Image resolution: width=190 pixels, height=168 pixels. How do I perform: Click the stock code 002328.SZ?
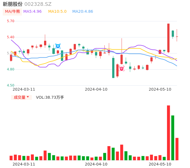point(38,4)
